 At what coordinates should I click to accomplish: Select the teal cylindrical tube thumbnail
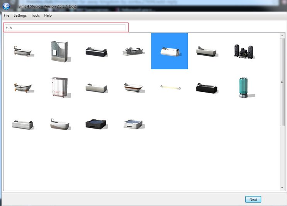pyautogui.click(x=243, y=87)
